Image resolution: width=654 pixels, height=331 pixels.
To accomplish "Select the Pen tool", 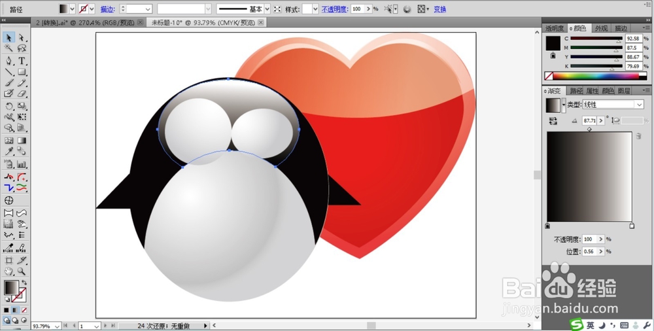I will [9, 61].
